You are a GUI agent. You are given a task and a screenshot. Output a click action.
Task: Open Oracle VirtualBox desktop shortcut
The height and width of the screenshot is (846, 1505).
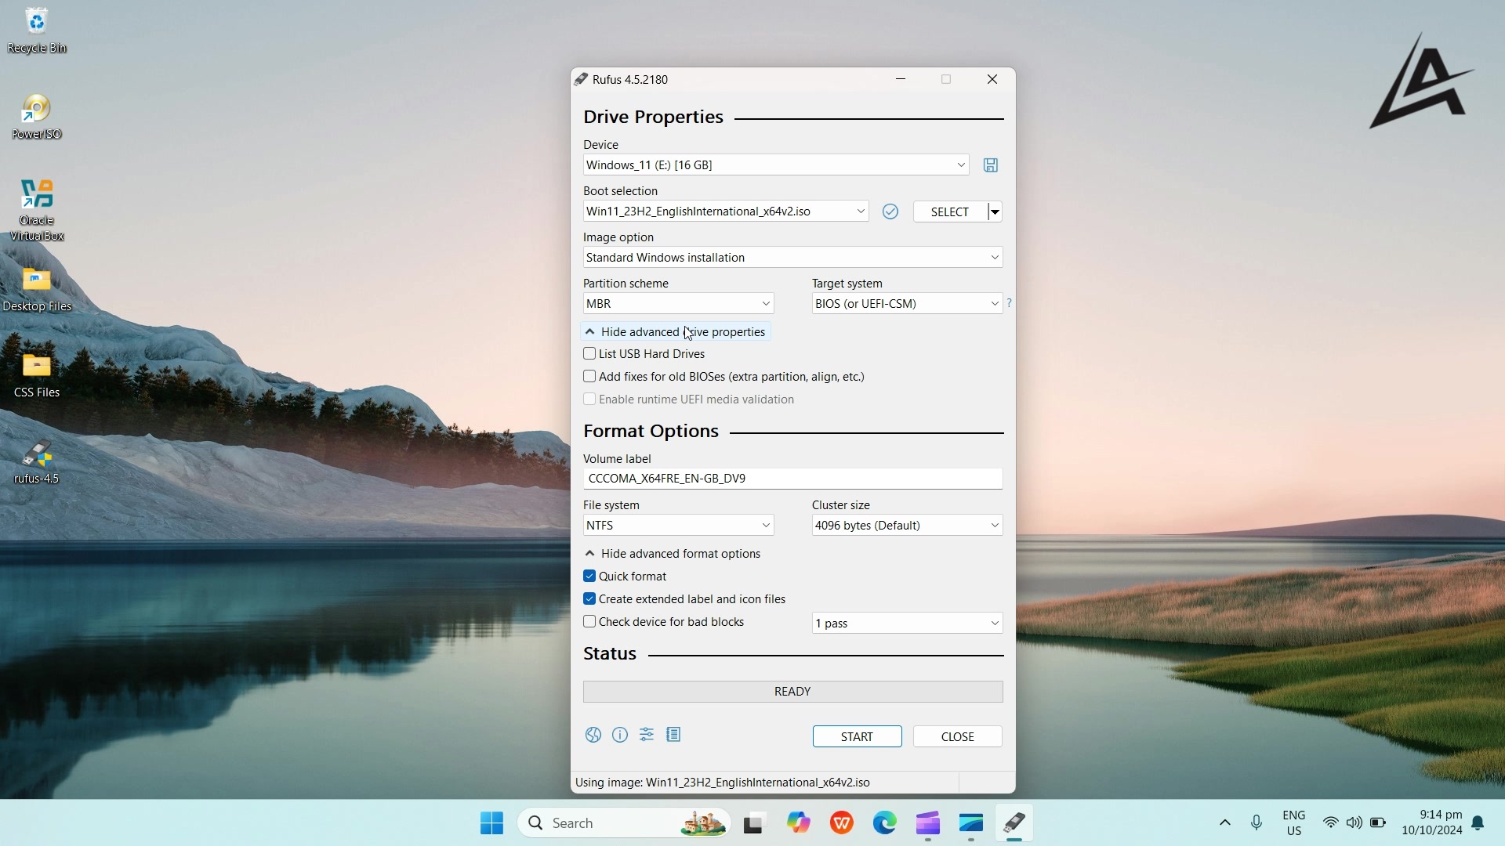37,210
